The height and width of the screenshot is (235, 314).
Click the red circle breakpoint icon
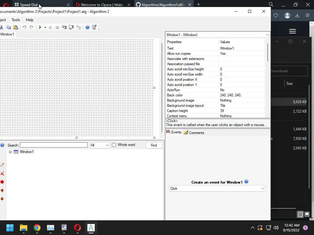pyautogui.click(x=2, y=182)
